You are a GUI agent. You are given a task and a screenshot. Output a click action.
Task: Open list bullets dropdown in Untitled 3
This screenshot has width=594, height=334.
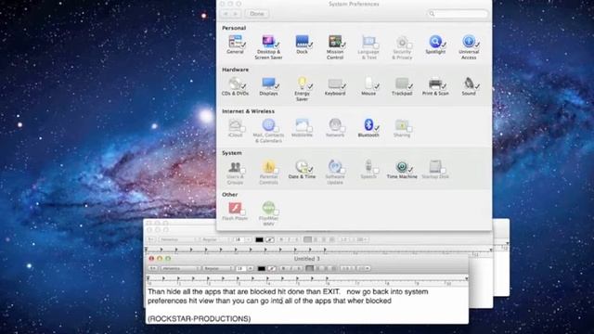pos(363,268)
